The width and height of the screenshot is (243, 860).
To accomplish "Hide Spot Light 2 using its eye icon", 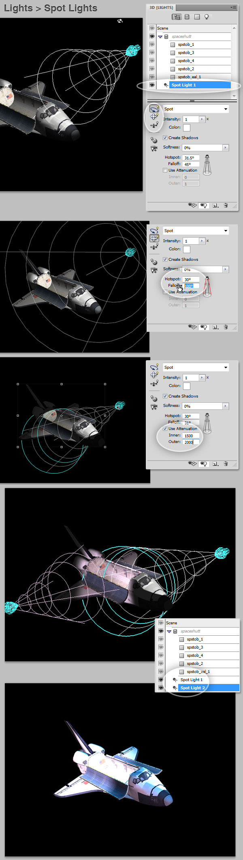I will point(161,688).
